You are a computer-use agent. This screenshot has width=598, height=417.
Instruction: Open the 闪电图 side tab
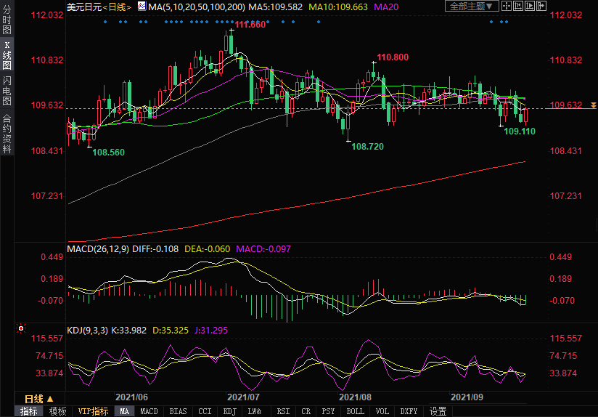7,91
